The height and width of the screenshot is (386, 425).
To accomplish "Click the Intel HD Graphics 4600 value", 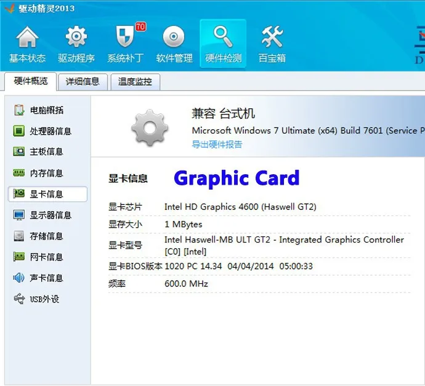I will pyautogui.click(x=240, y=207).
